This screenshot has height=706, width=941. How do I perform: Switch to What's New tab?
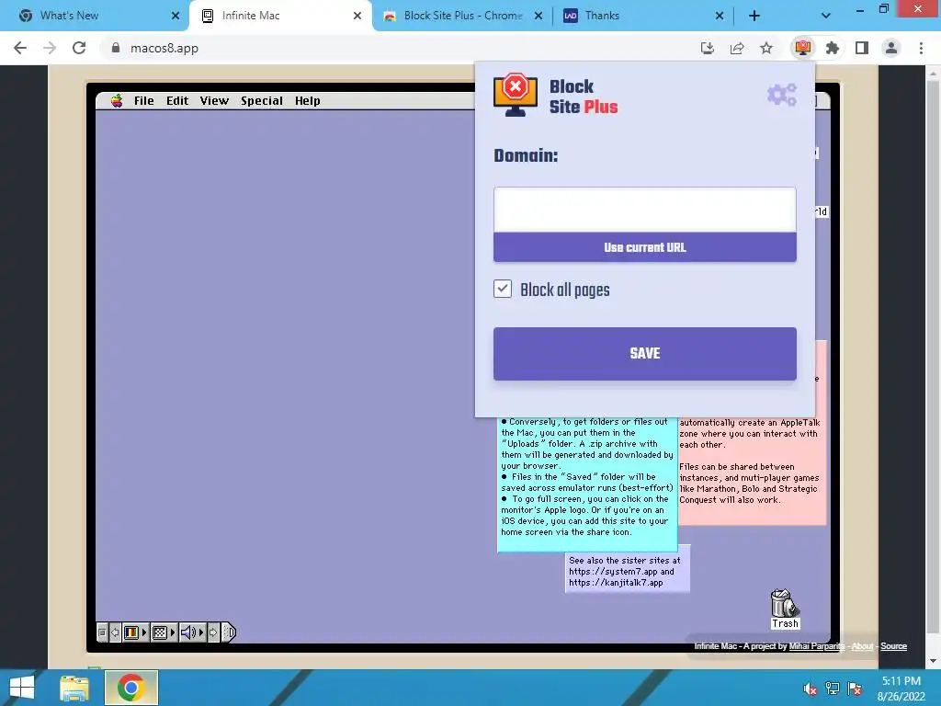click(95, 16)
